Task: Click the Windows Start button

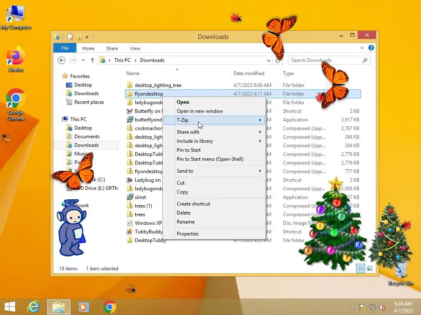Action: tap(10, 307)
